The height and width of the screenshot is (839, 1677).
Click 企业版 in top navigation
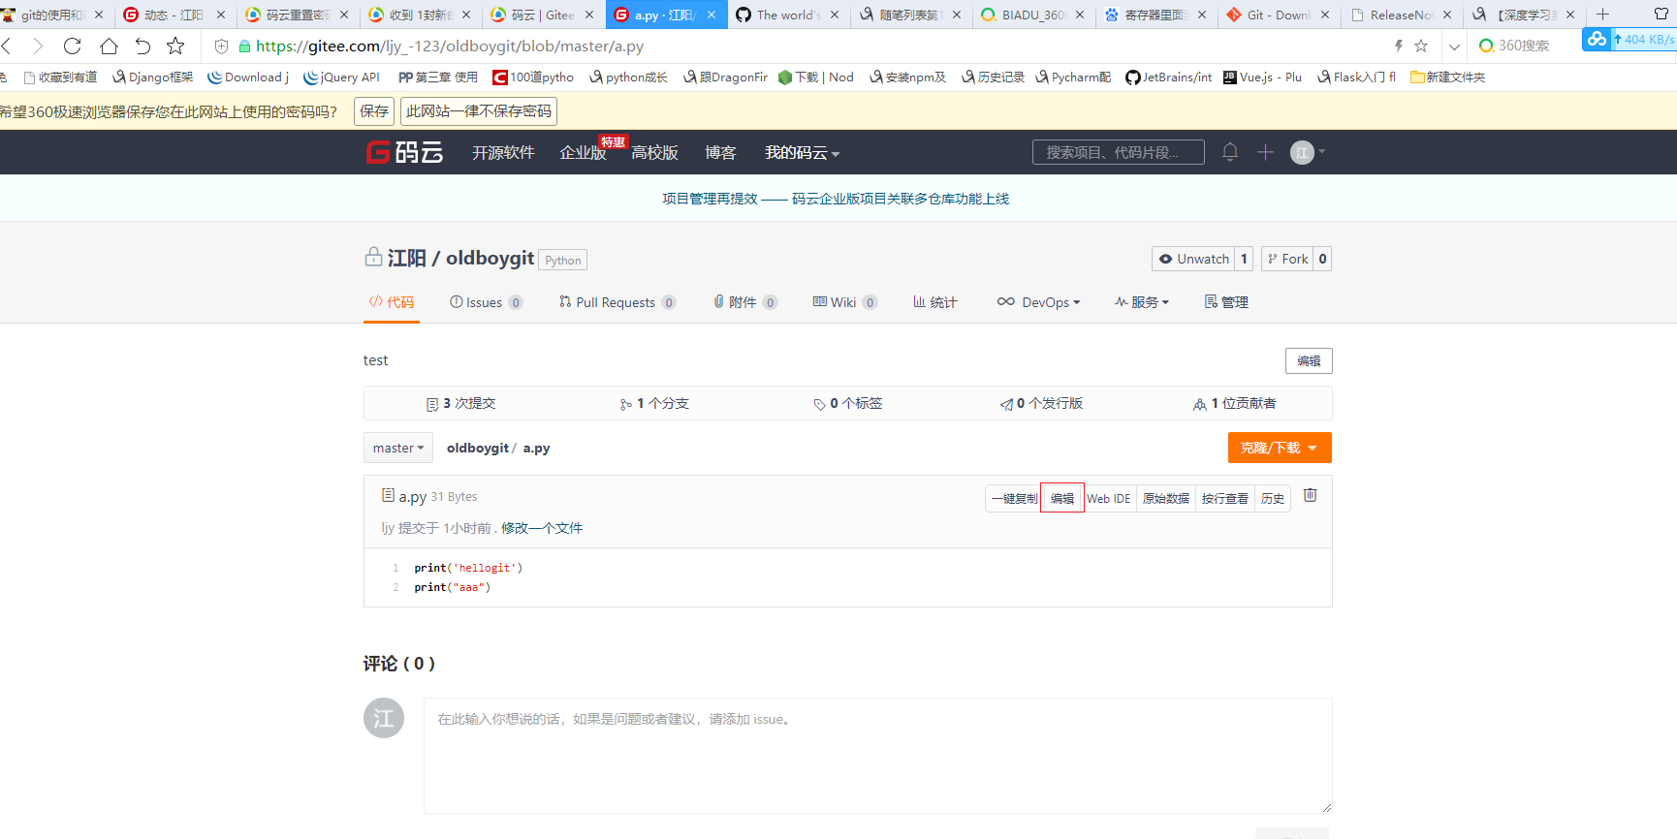tap(583, 152)
